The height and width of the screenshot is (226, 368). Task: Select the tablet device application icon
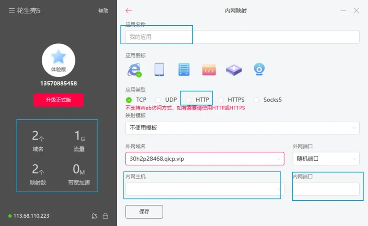[159, 70]
